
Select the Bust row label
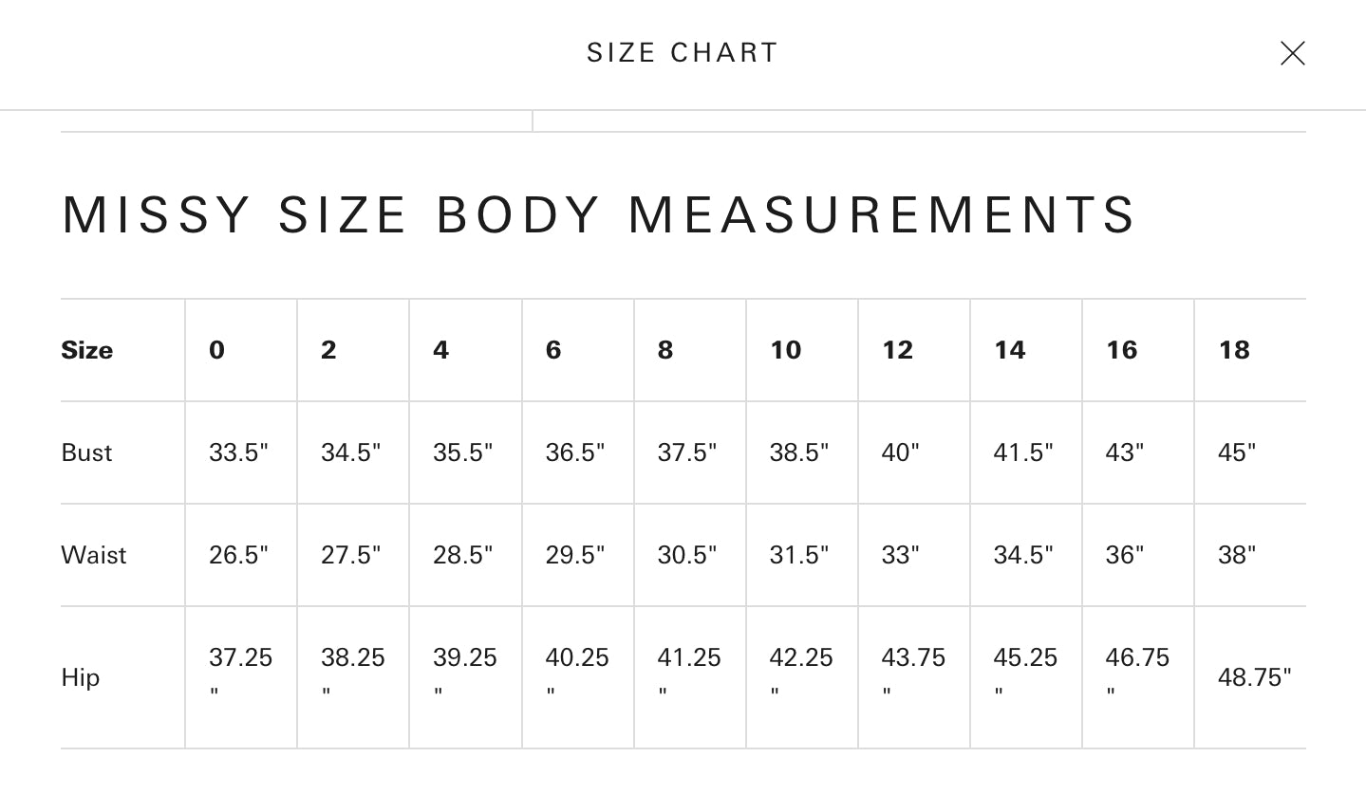click(x=86, y=452)
